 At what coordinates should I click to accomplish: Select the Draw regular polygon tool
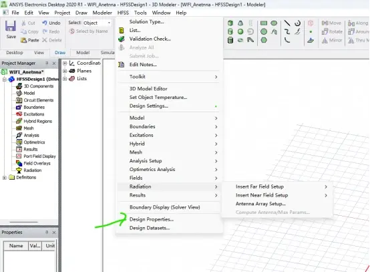pyautogui.click(x=264, y=40)
